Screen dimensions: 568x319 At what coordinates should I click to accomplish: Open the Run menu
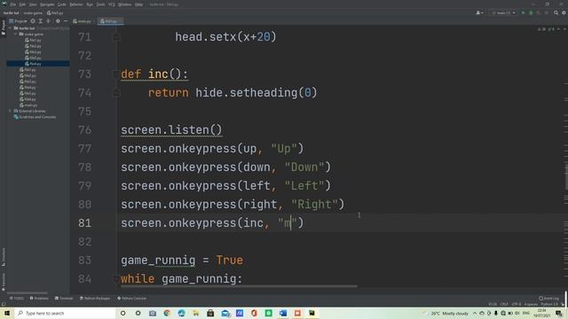[x=90, y=4]
